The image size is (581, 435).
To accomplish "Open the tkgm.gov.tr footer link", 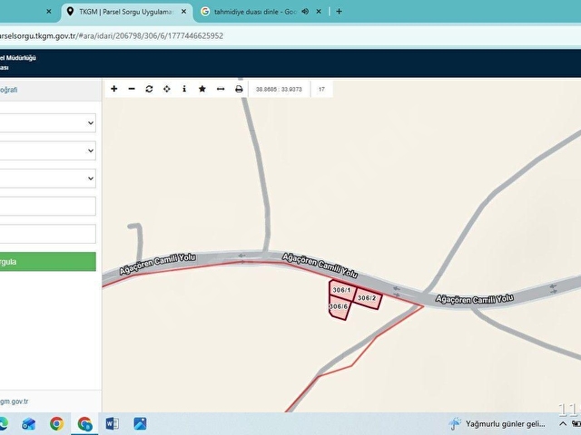I will pyautogui.click(x=15, y=401).
